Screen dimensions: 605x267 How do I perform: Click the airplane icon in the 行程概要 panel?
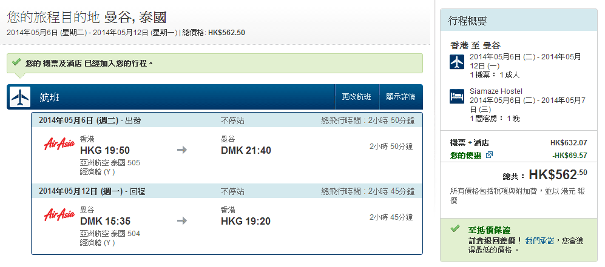(x=457, y=62)
